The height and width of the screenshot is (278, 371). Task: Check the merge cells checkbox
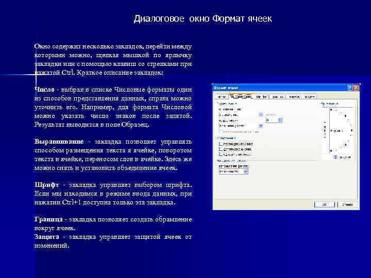[221, 154]
